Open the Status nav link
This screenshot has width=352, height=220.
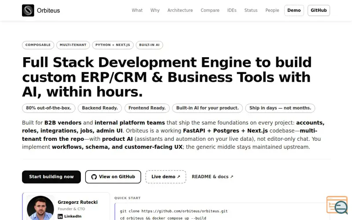(x=251, y=10)
